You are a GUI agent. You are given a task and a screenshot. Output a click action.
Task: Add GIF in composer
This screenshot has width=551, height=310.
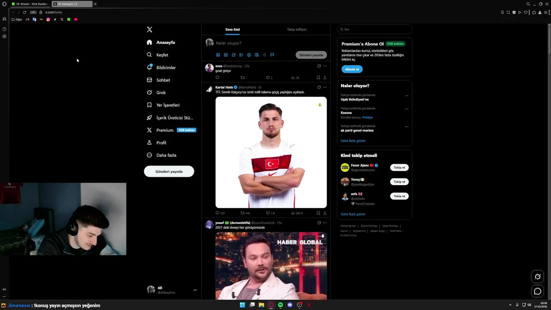click(226, 55)
